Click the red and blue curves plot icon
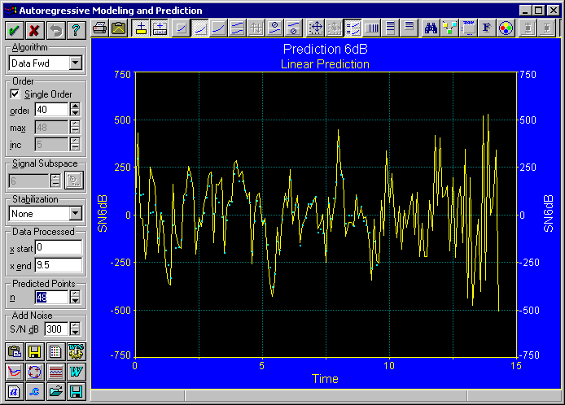 [x=15, y=372]
